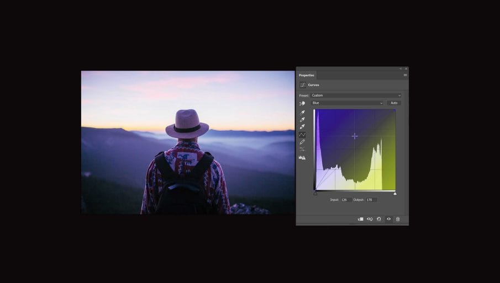Screen dimensions: 500x283
Task: Choose the edit points curve tool
Action: pos(302,135)
